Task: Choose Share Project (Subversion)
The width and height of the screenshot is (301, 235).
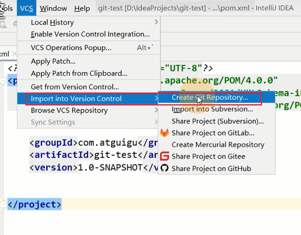Action: (x=217, y=121)
